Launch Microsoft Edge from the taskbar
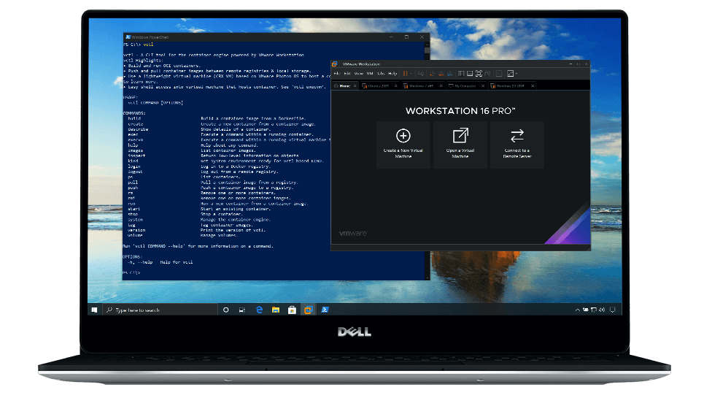 click(259, 310)
